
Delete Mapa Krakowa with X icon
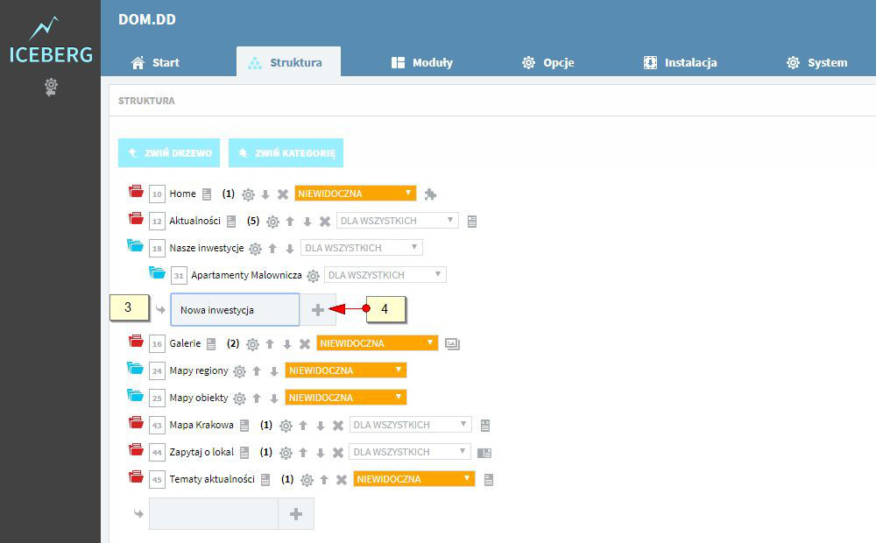(338, 427)
